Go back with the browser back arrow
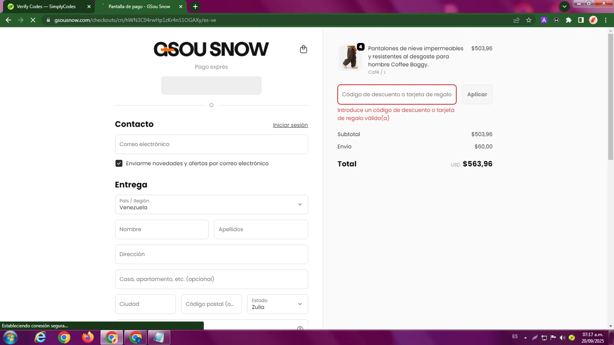The height and width of the screenshot is (345, 614). click(8, 20)
